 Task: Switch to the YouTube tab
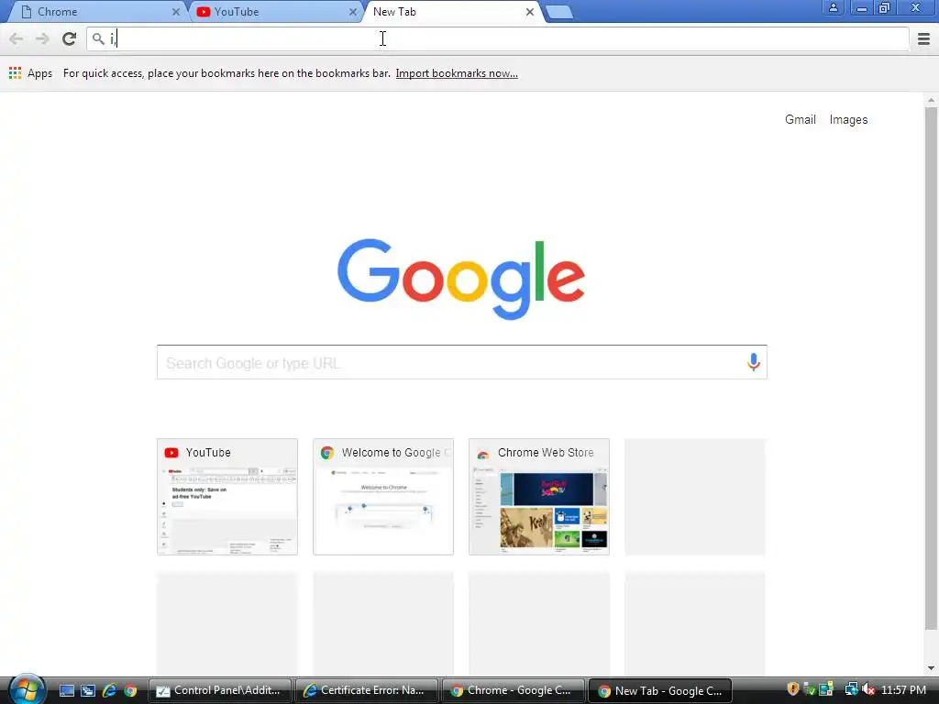275,12
